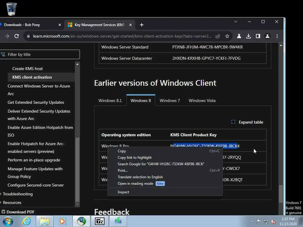Toggle the browser side panel
303x227 pixels.
click(x=258, y=36)
